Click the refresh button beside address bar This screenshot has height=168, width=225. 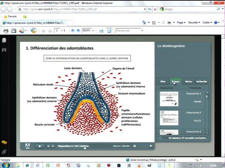[150, 9]
